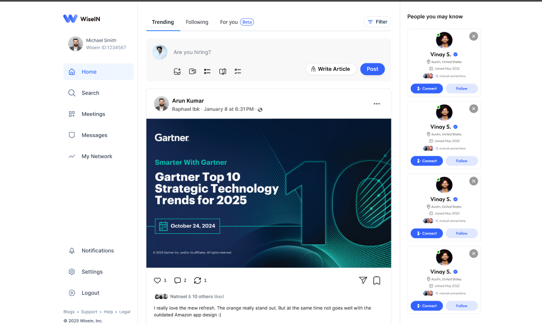Click the Legal footer link

[125, 312]
